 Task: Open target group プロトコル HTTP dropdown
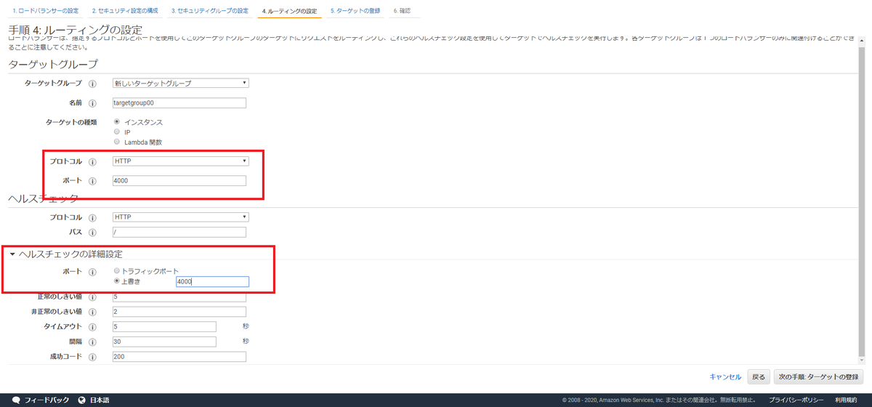181,161
